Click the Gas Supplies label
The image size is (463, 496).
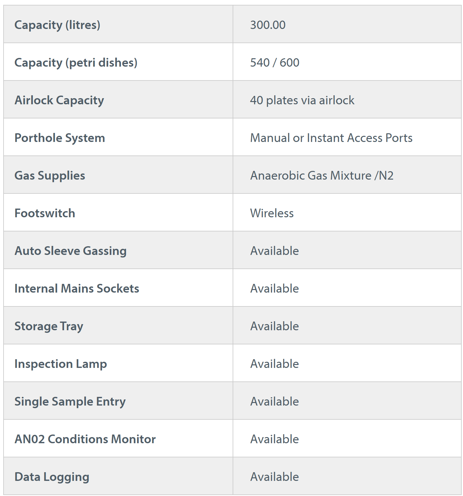(x=50, y=175)
